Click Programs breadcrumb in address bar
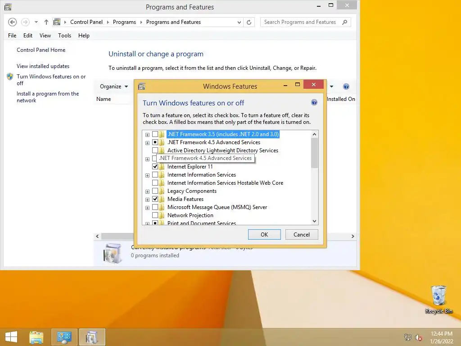The width and height of the screenshot is (461, 346). point(124,22)
